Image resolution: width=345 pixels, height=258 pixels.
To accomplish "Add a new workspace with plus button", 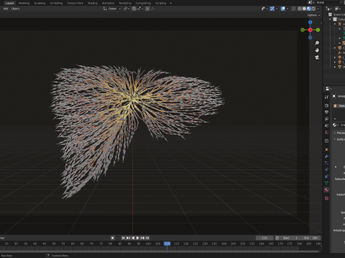I will click(x=171, y=3).
